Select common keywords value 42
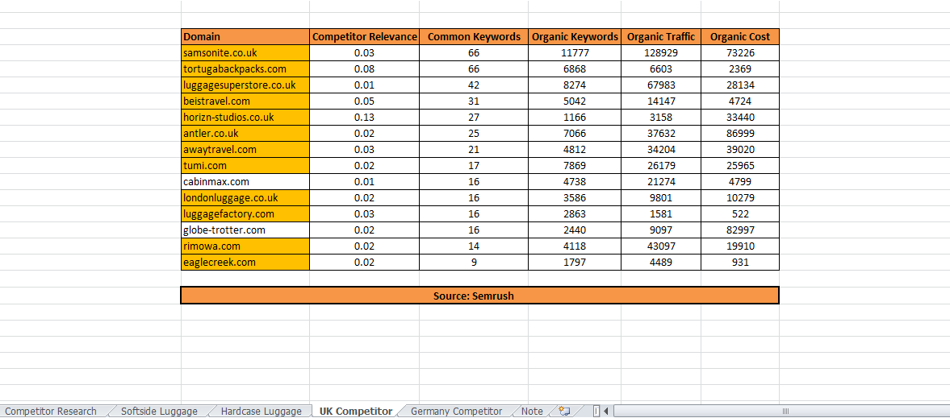The image size is (950, 418). click(x=474, y=85)
